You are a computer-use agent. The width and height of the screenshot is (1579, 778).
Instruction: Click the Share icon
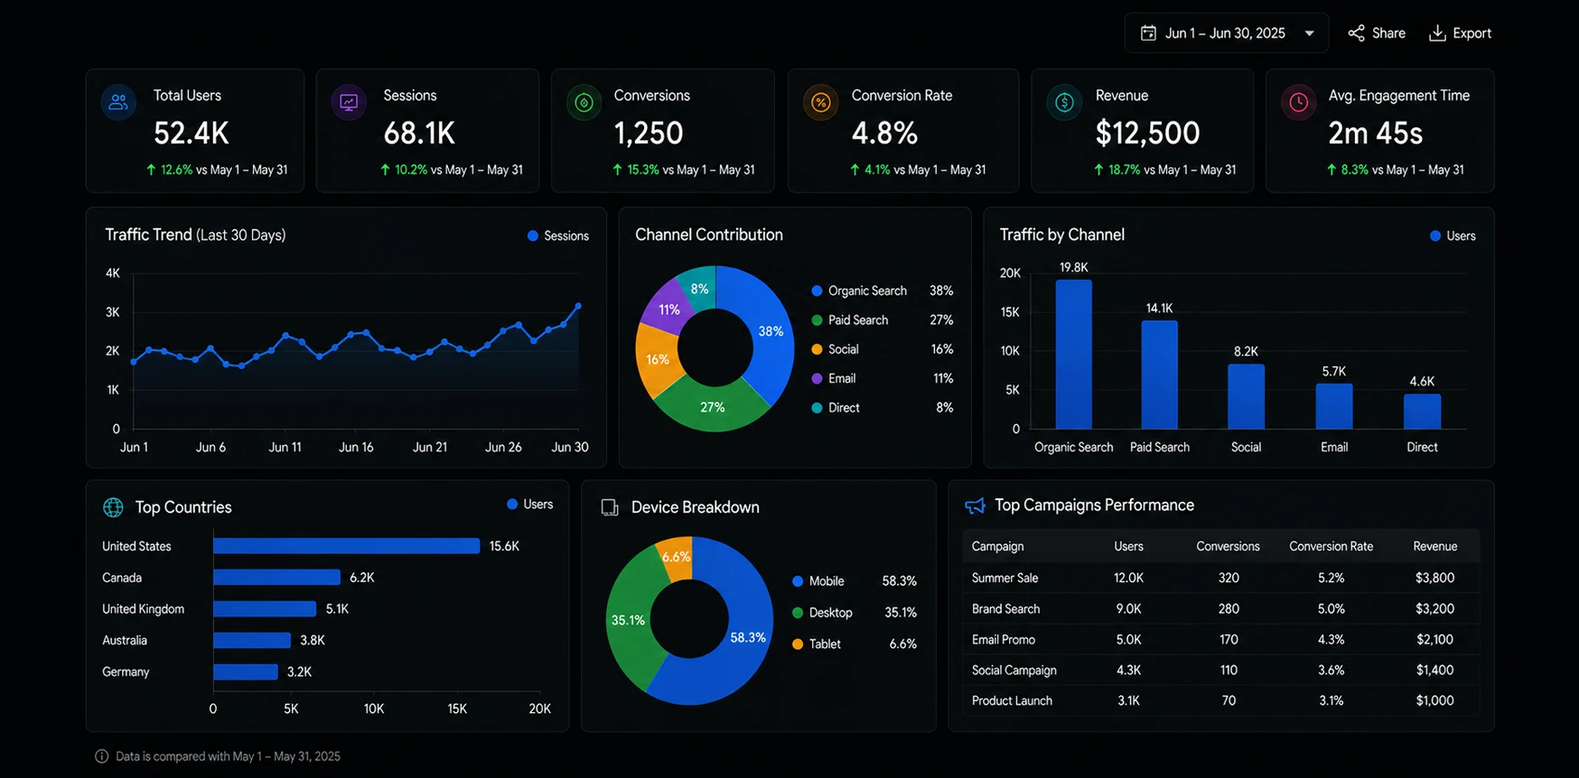pos(1356,33)
